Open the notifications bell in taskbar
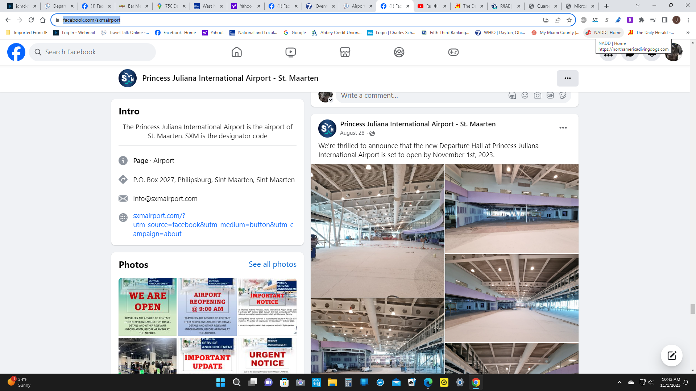 tap(686, 382)
